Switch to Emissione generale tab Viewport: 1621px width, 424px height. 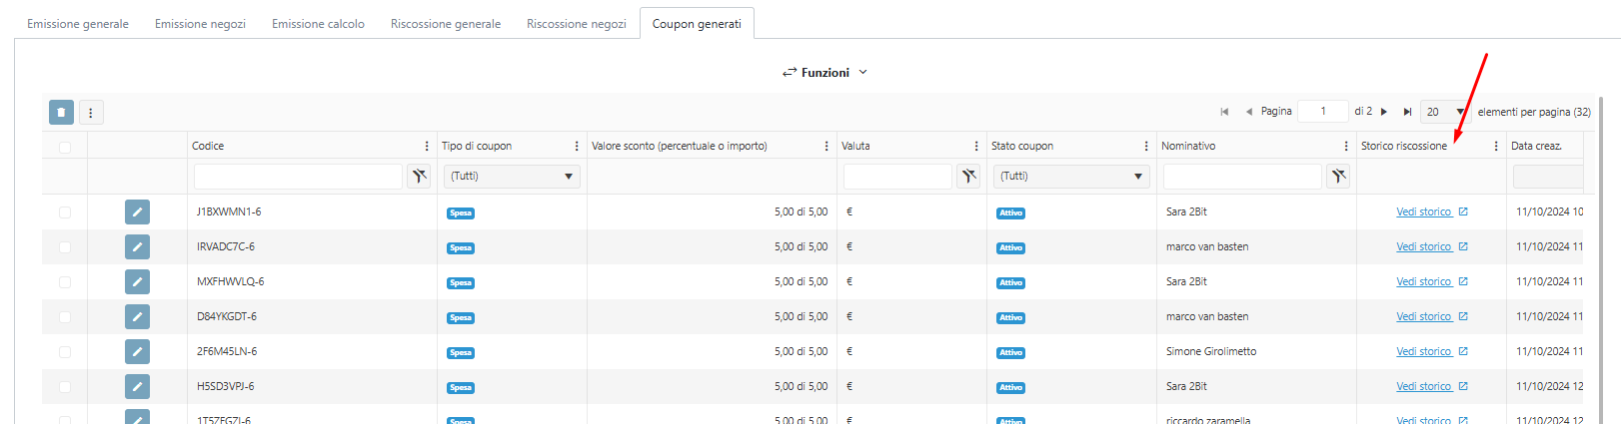(78, 24)
